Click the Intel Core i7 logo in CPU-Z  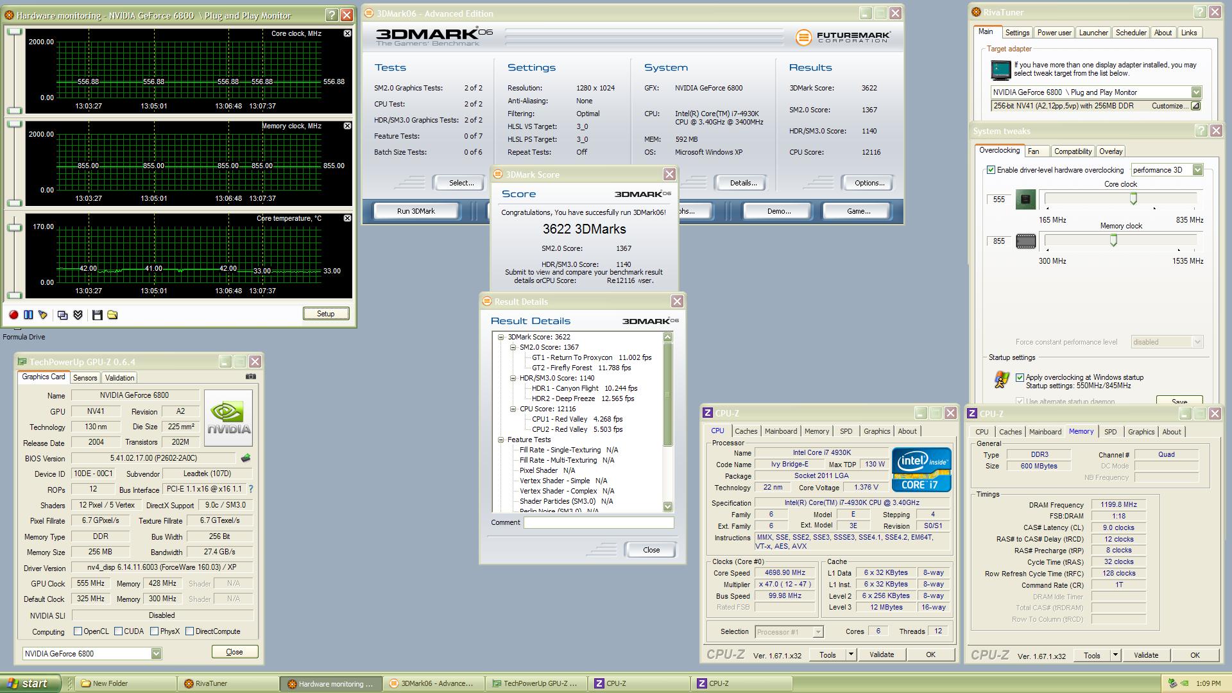921,470
